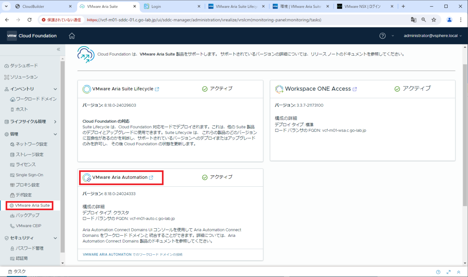Open パスワード管理 page
This screenshot has width=468, height=277.
[27, 248]
